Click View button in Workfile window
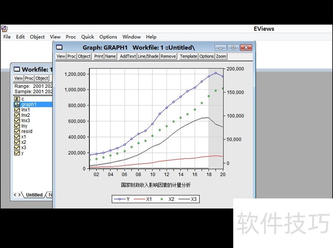Screen dimensions: 333x248 pyautogui.click(x=18, y=78)
